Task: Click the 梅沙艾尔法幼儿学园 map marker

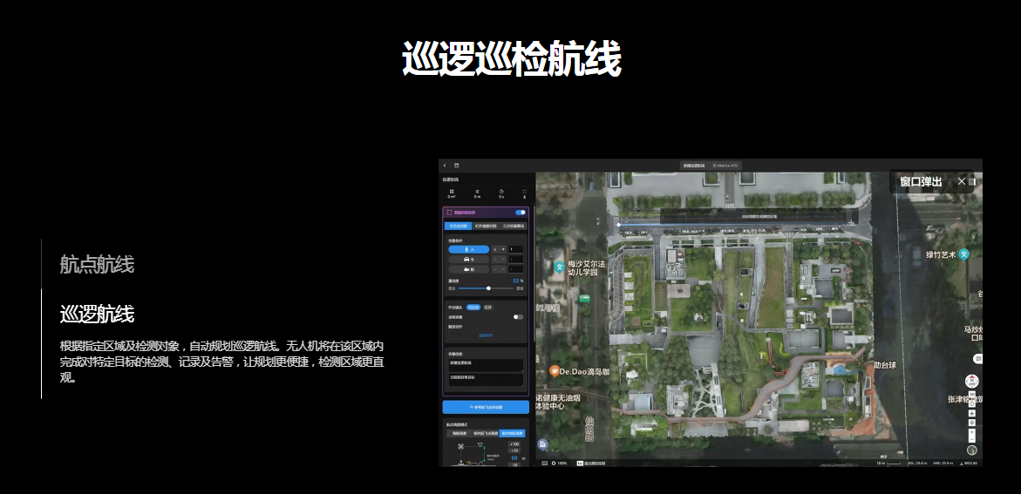Action: coord(559,266)
